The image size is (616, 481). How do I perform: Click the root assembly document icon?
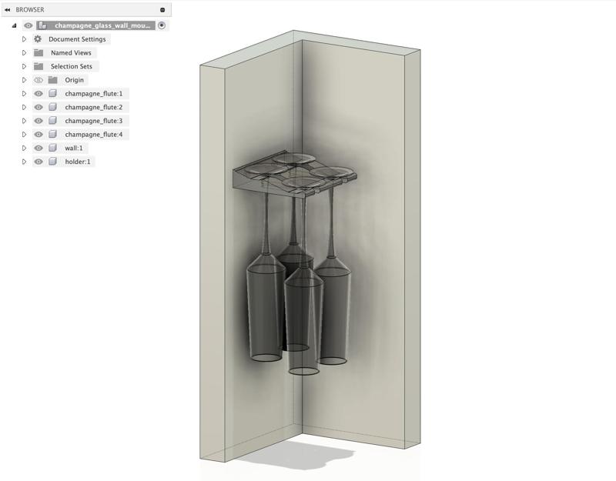coord(43,25)
